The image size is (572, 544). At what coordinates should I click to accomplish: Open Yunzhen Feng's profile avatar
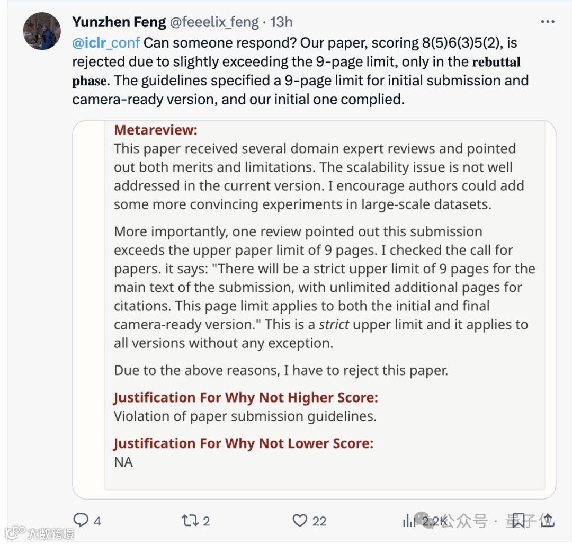click(42, 31)
